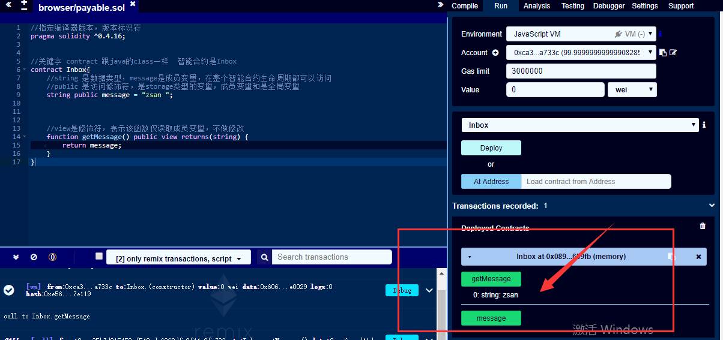The width and height of the screenshot is (723, 340).
Task: Click the search magnifier icon
Action: click(264, 257)
